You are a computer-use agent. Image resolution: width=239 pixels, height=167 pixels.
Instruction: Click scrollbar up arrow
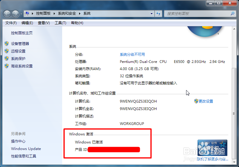click(234, 29)
